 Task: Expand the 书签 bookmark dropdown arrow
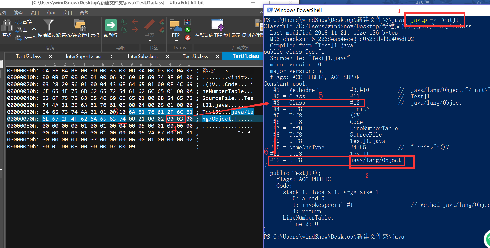coord(150,41)
